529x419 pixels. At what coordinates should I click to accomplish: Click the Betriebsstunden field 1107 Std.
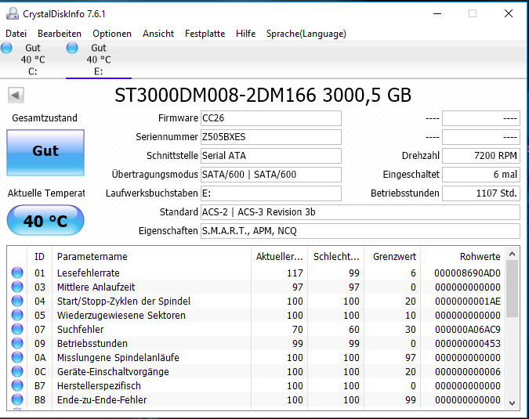pos(481,193)
